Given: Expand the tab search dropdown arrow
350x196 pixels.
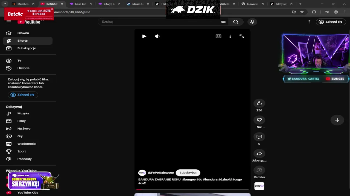Looking at the screenshot, I should click(5, 4).
